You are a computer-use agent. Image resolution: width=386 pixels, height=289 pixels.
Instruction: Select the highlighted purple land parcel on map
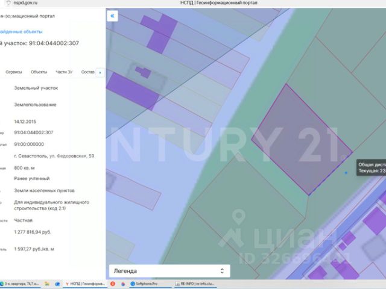pos(302,139)
